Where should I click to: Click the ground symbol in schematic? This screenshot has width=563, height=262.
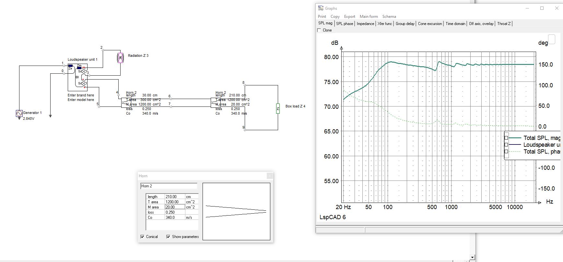(50, 115)
